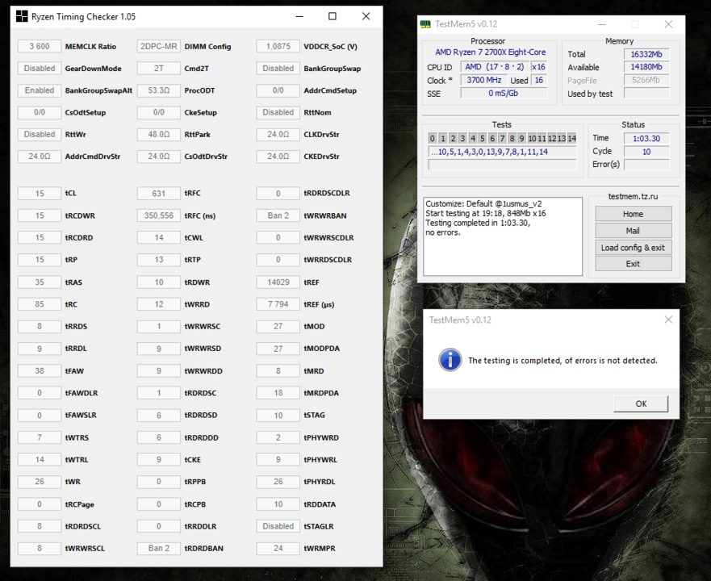The width and height of the screenshot is (711, 581).
Task: Select test number 14 box in Tests
Action: [572, 138]
